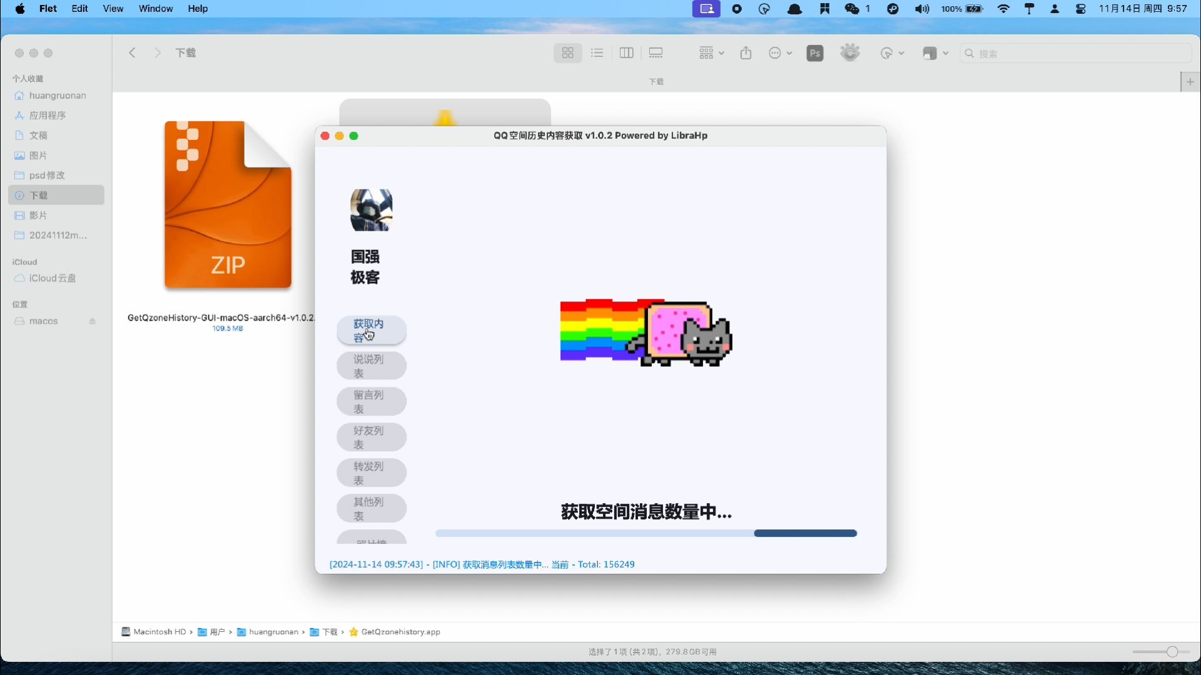Open the 好友列表 section
The height and width of the screenshot is (675, 1201).
[372, 437]
